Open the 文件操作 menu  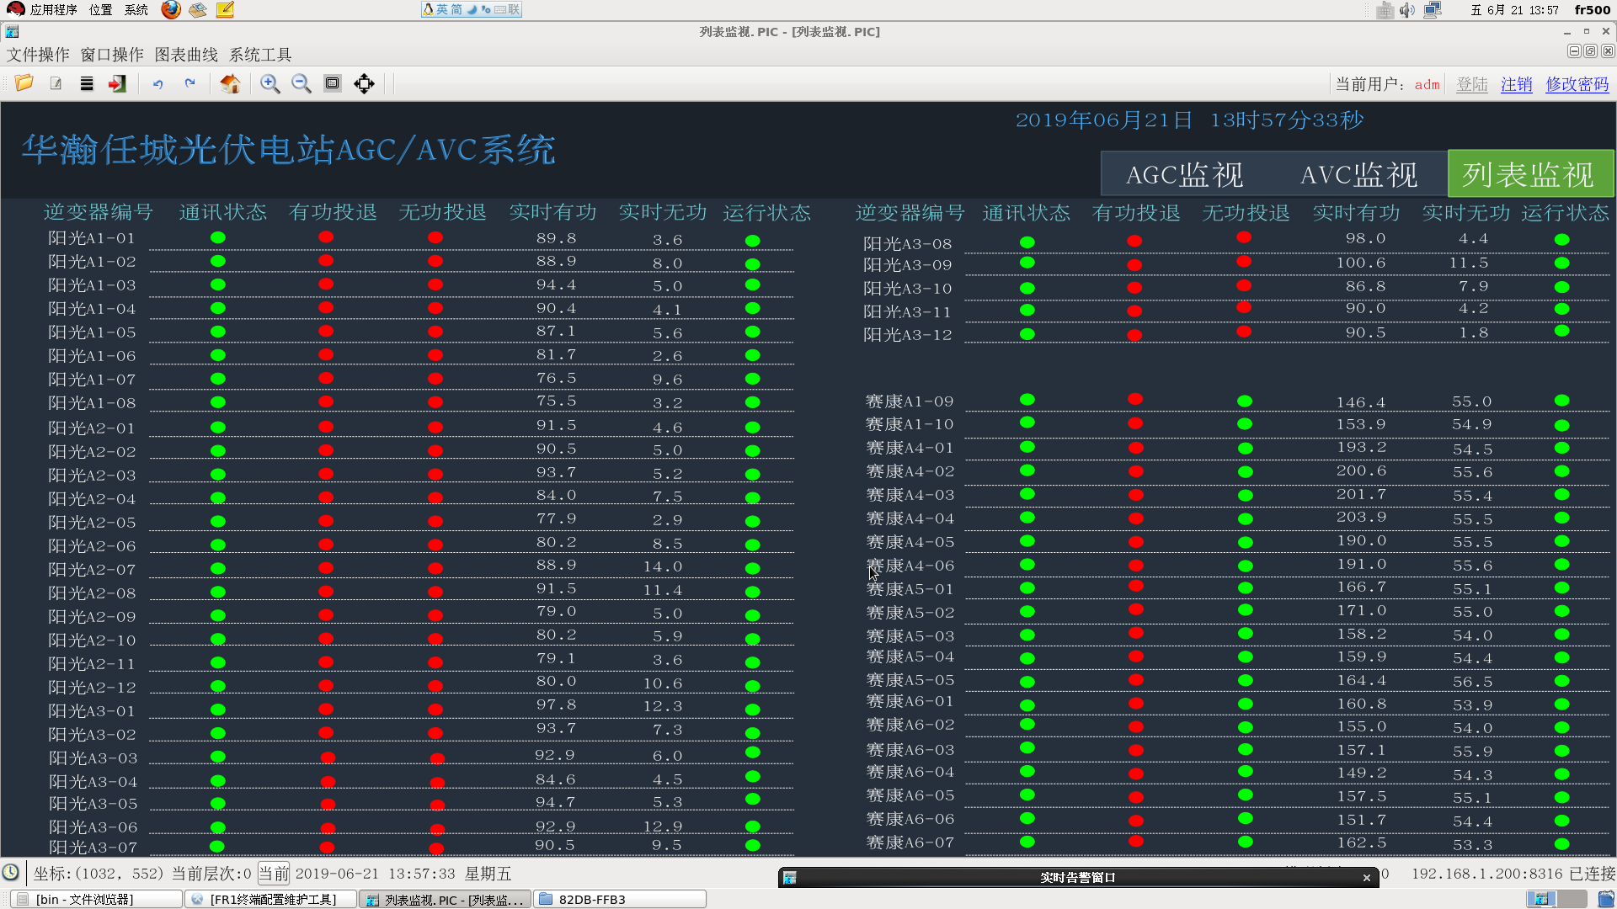38,55
